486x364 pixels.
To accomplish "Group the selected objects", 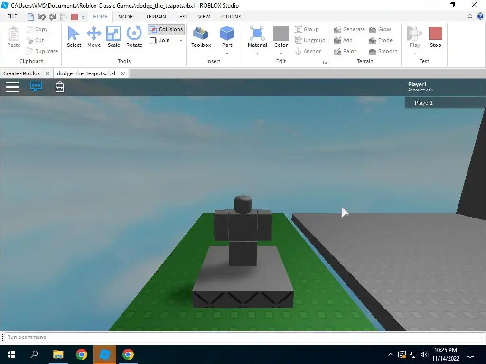I will (x=307, y=29).
